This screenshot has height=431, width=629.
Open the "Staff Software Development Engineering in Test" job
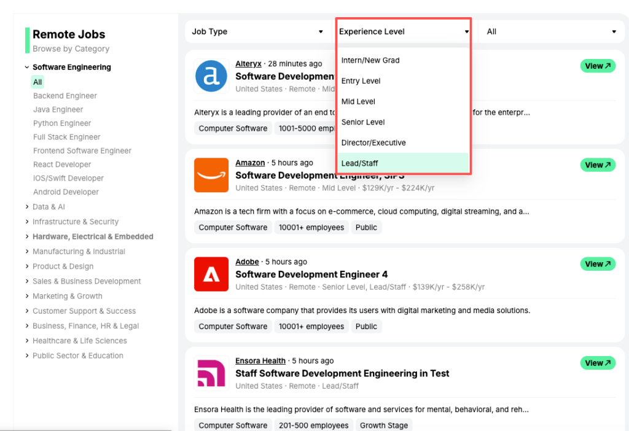pos(342,373)
